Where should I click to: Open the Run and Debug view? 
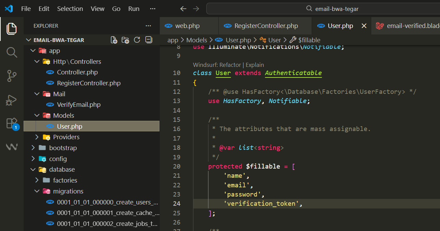(12, 100)
